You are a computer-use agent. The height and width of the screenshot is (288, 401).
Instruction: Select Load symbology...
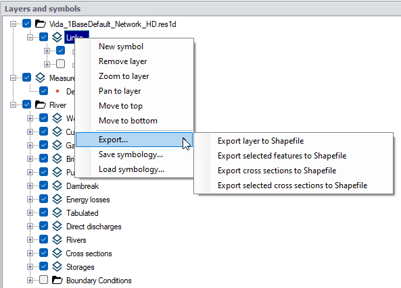135,169
